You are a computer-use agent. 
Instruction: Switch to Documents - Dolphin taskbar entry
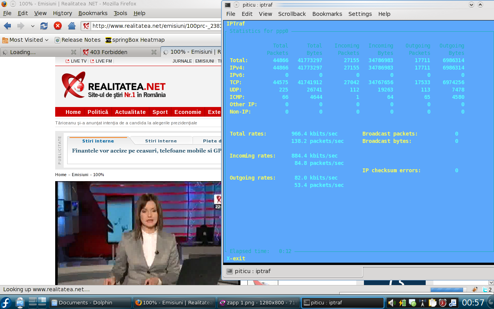[x=90, y=303]
